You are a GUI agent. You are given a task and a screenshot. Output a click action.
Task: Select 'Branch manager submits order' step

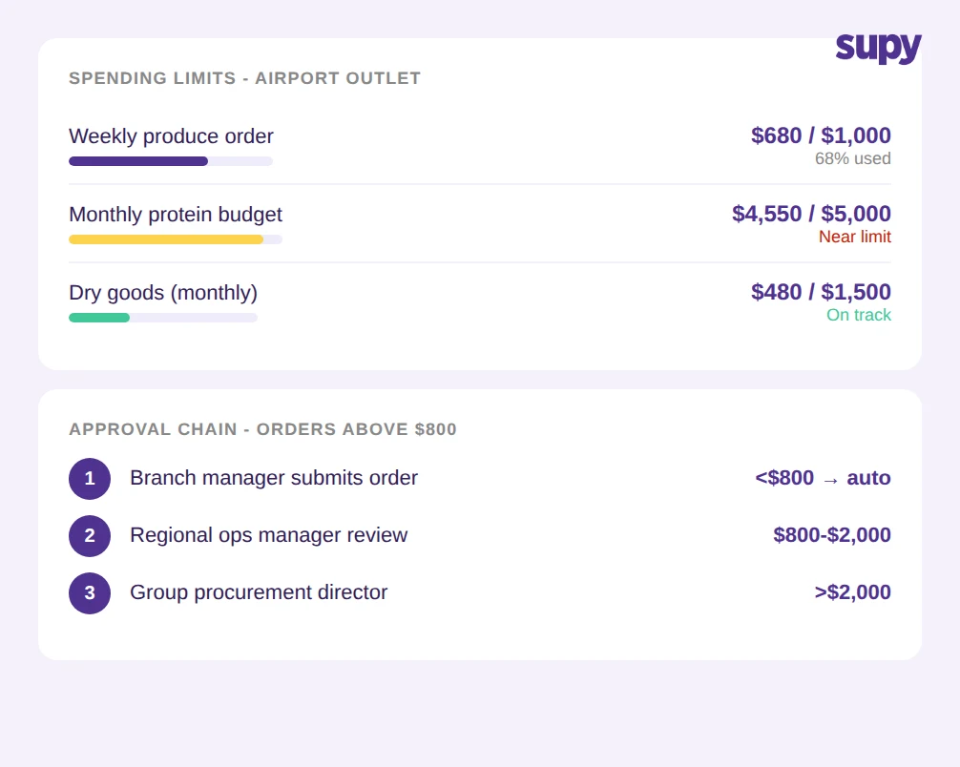274,478
